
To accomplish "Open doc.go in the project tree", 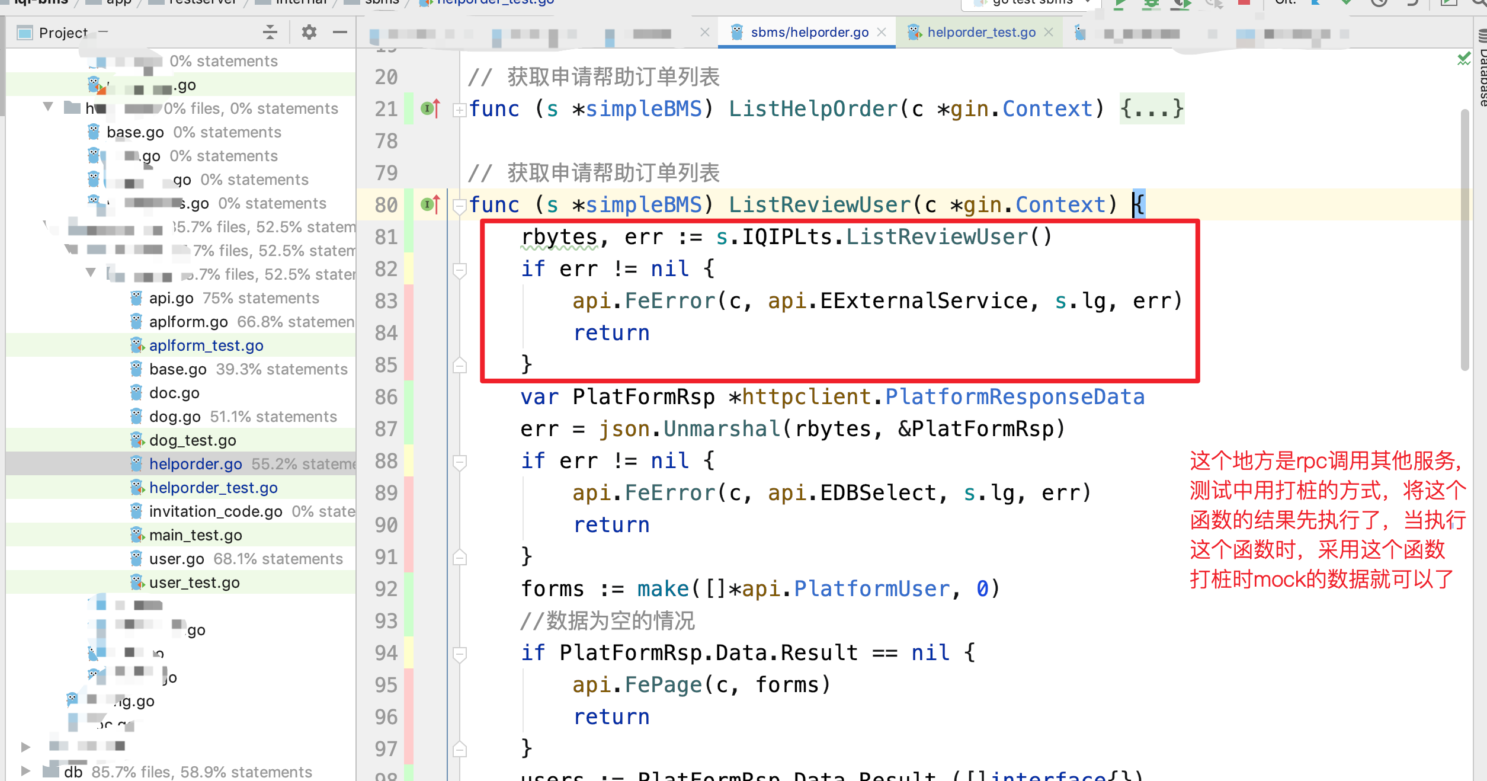I will 181,393.
